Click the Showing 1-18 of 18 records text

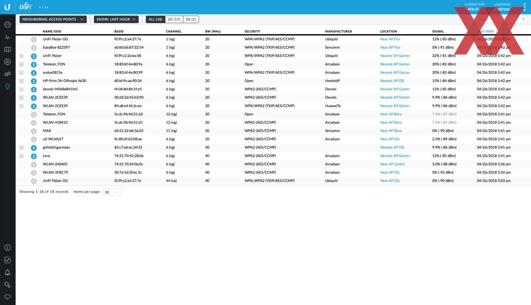tap(45, 192)
